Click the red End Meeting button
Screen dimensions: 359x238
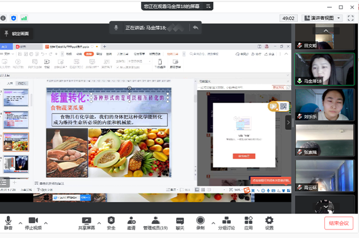(x=339, y=223)
